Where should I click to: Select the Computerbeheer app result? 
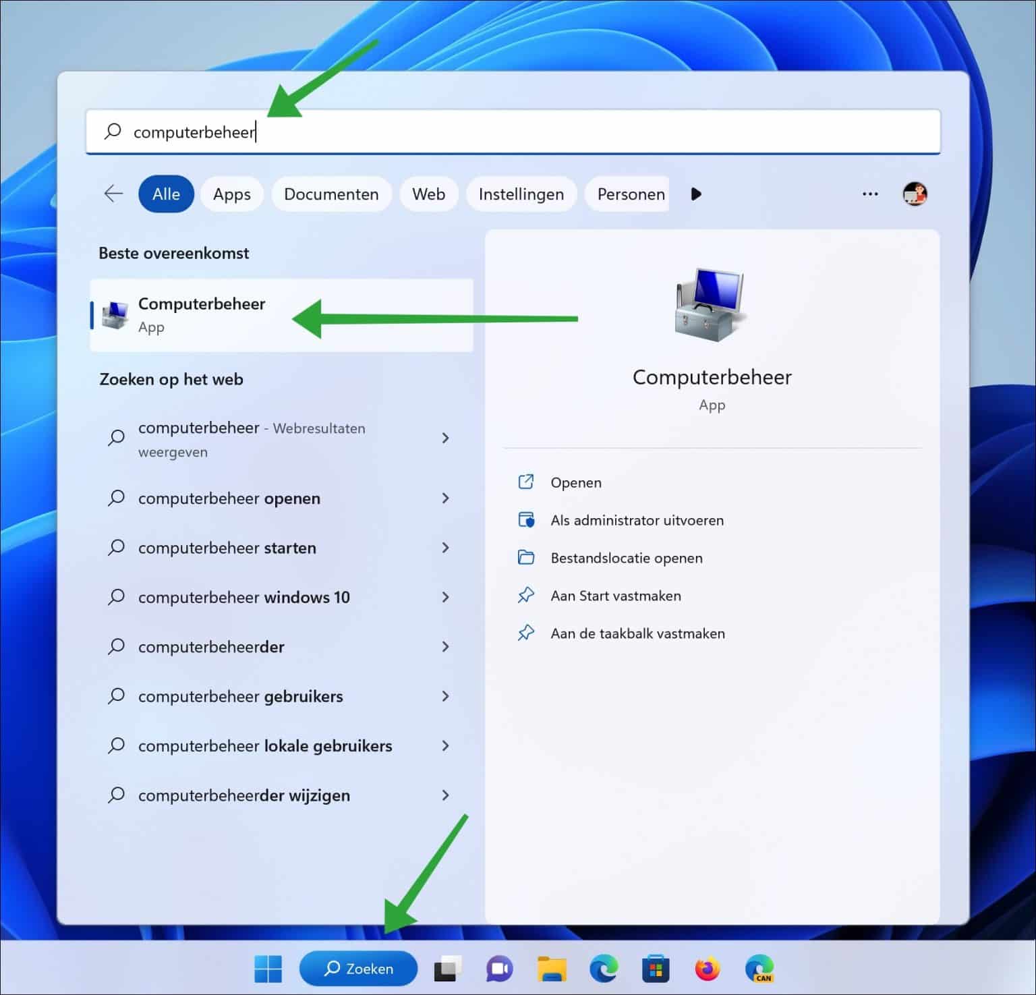point(202,314)
